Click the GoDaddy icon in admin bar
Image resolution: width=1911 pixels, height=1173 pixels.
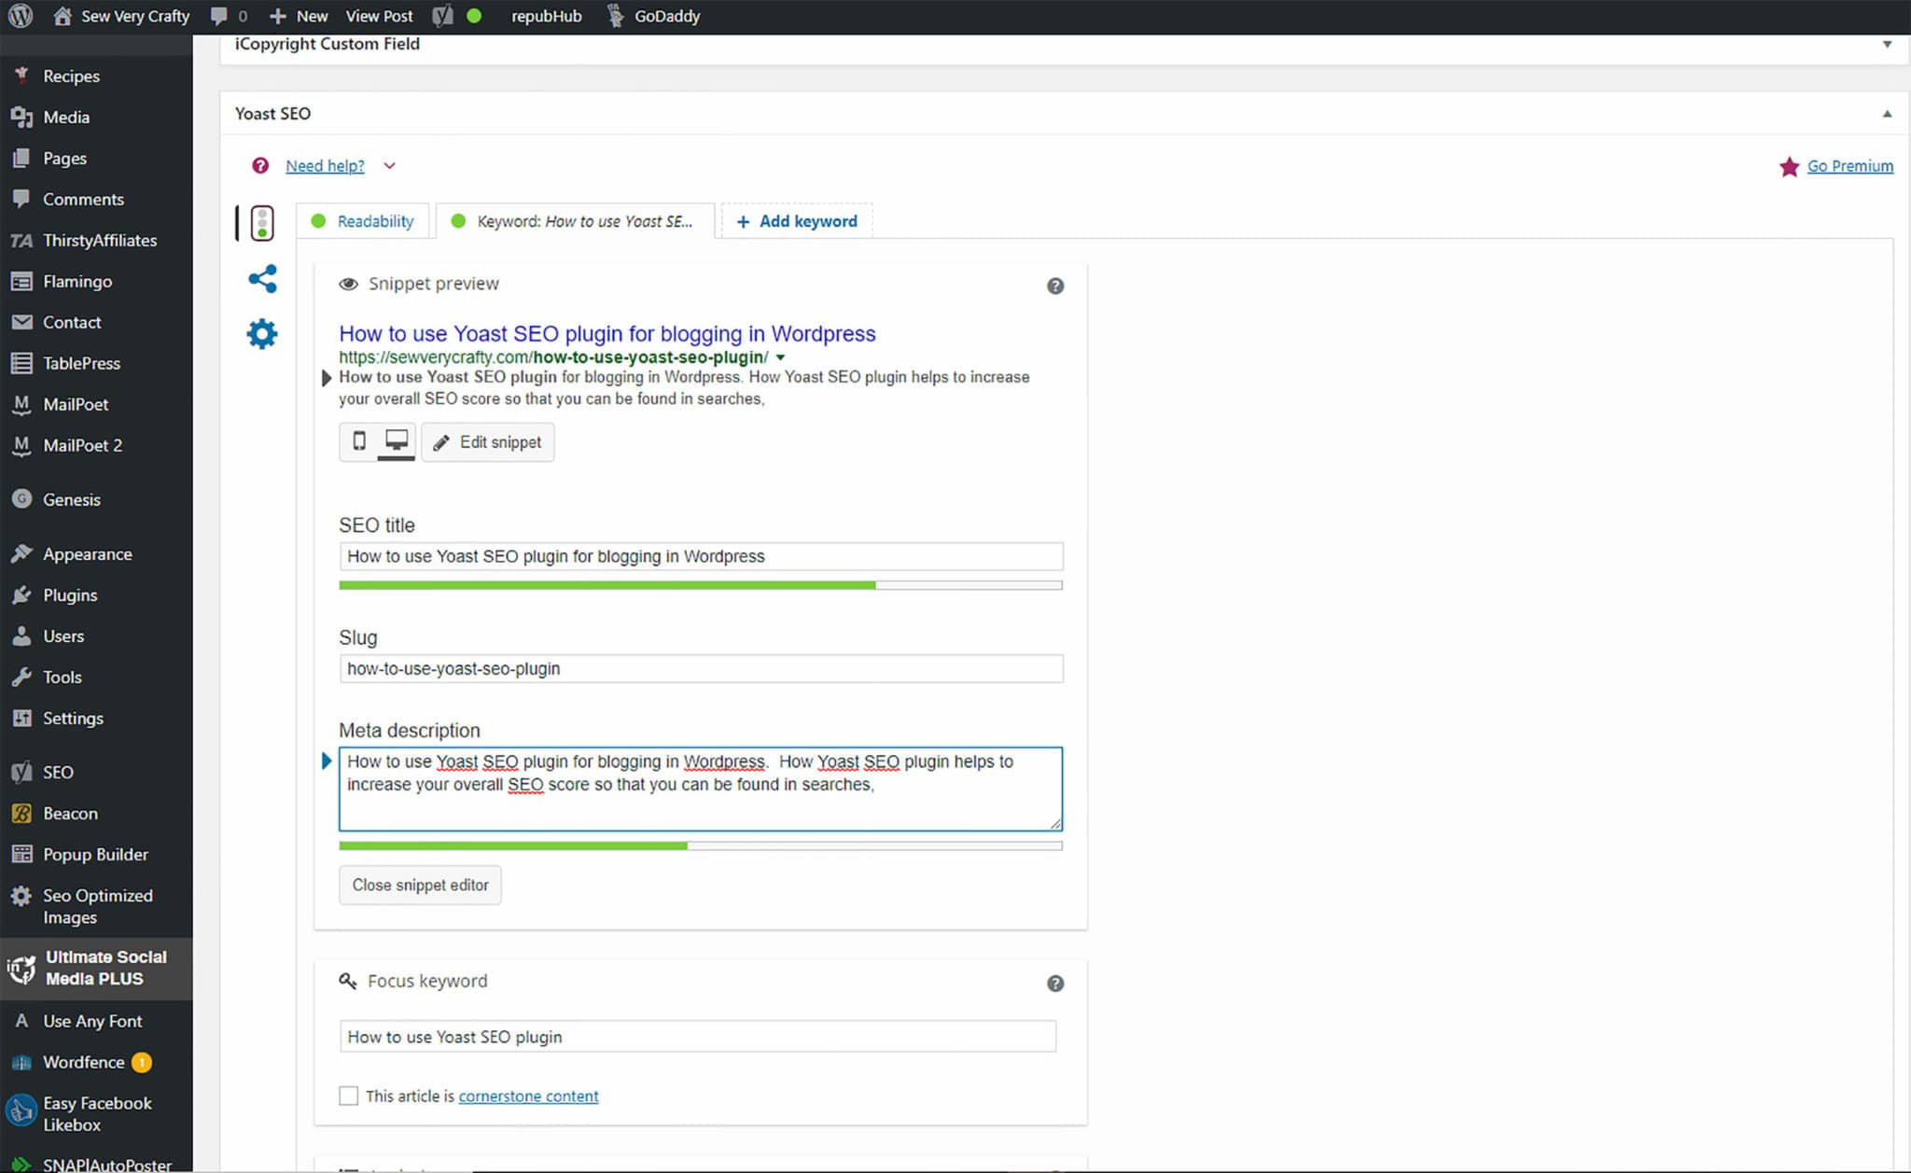pos(615,16)
